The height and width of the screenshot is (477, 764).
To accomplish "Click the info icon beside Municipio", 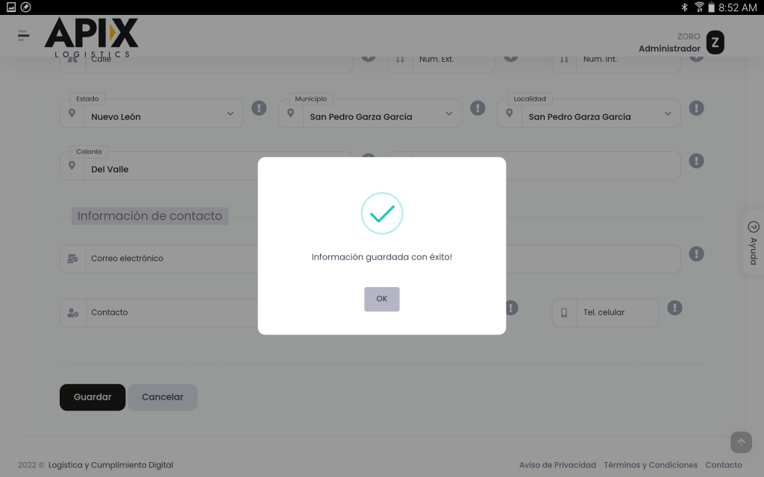I will tap(477, 108).
